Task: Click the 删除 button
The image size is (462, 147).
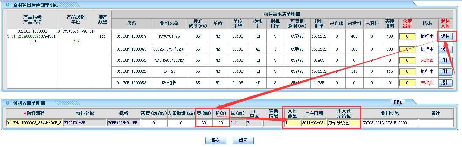Action: [398, 102]
